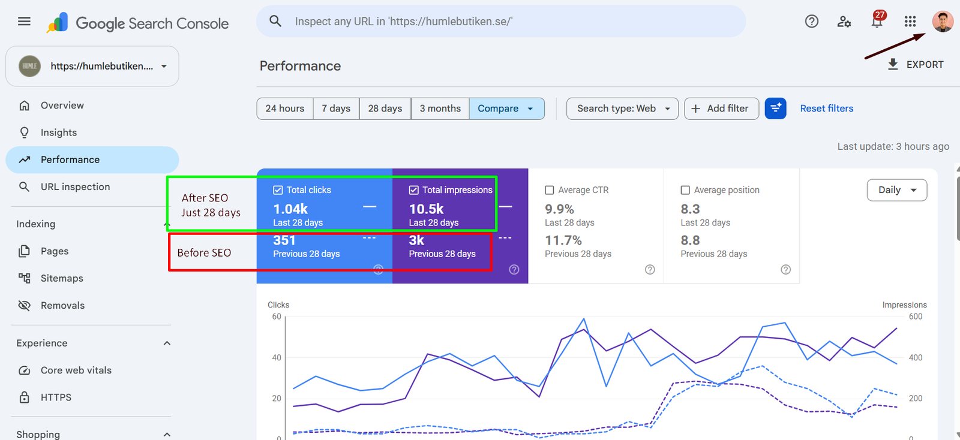
Task: Open Performance in the sidebar
Action: (x=92, y=160)
